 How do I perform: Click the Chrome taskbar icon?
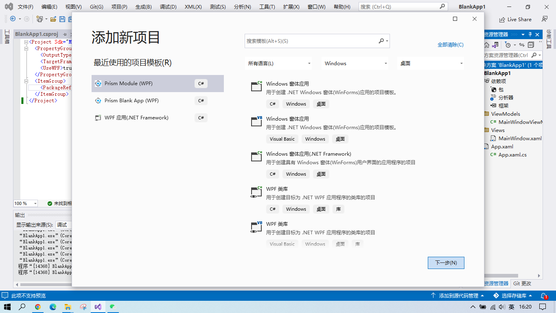(38, 307)
